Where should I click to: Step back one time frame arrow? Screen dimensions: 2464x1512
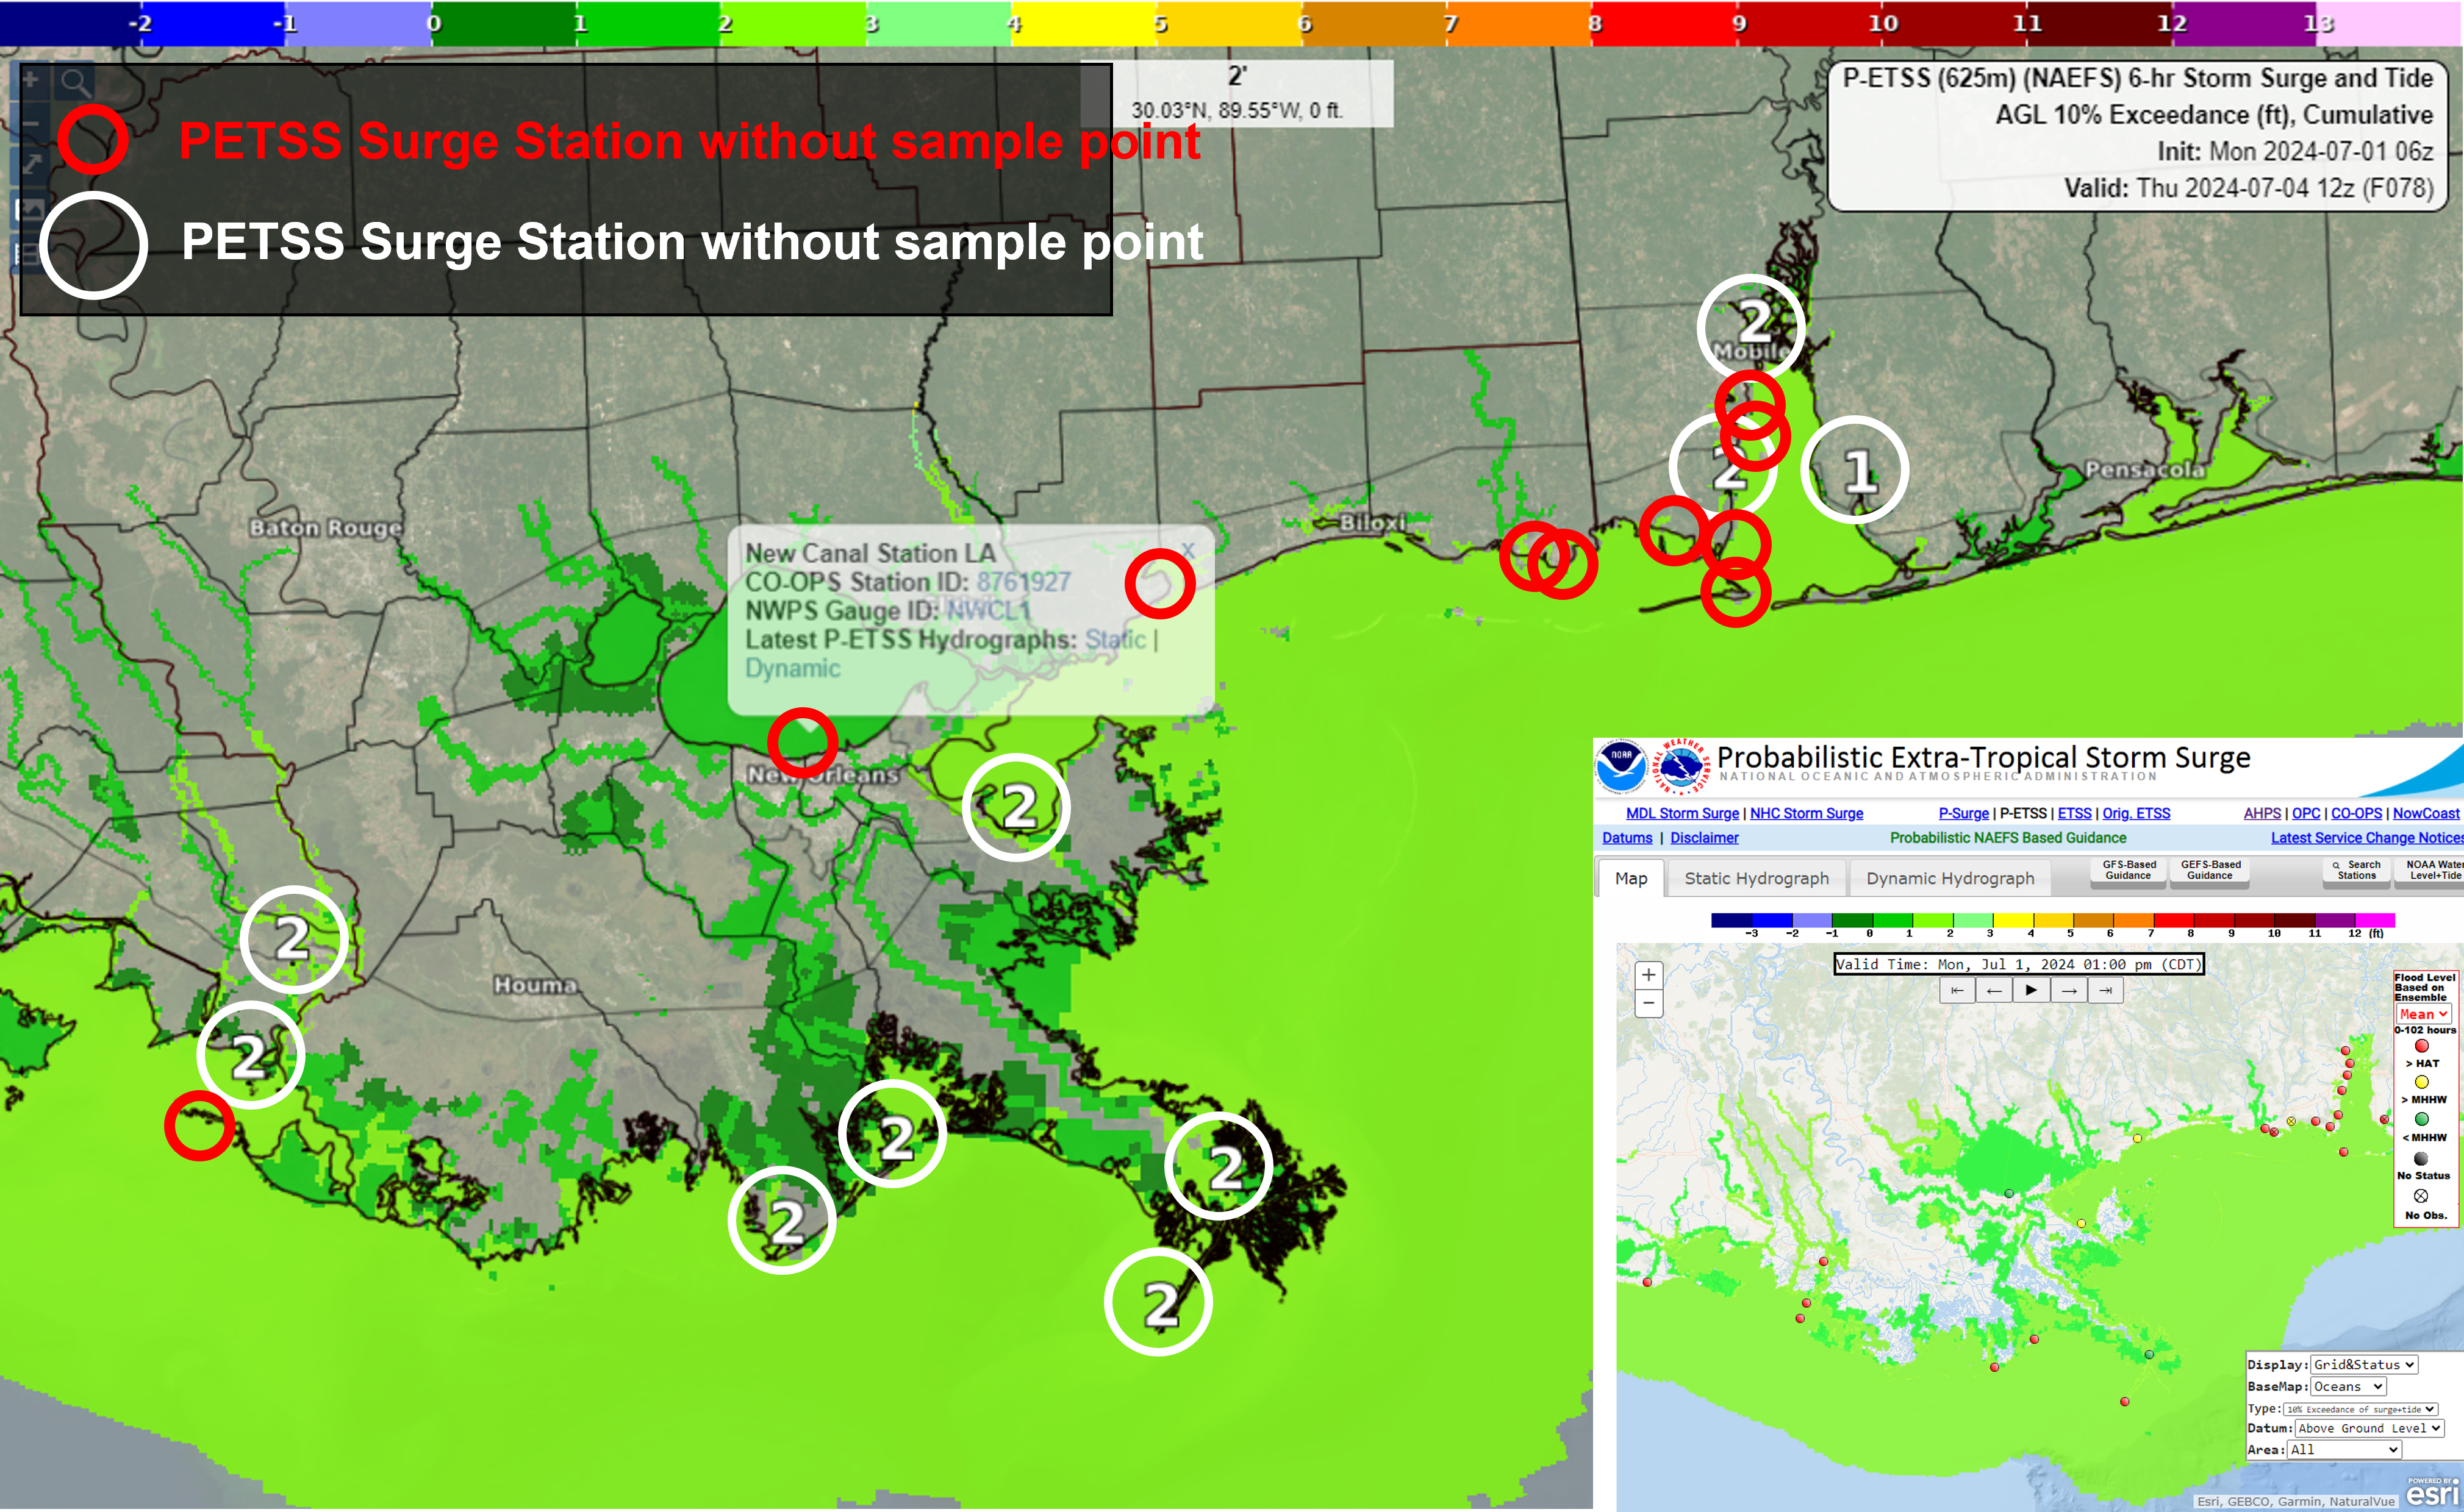point(1994,991)
